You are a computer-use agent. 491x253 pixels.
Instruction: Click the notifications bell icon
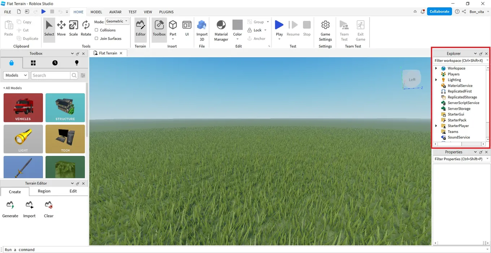coord(422,12)
